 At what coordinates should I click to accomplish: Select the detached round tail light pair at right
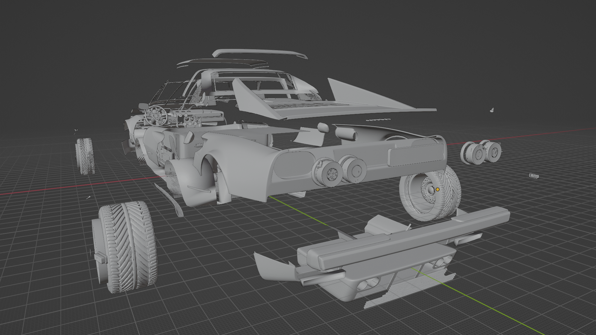coord(481,152)
